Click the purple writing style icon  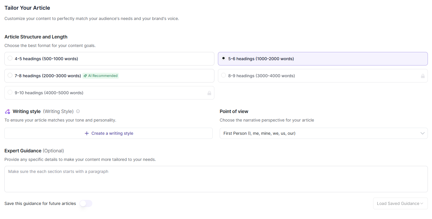tap(8, 112)
